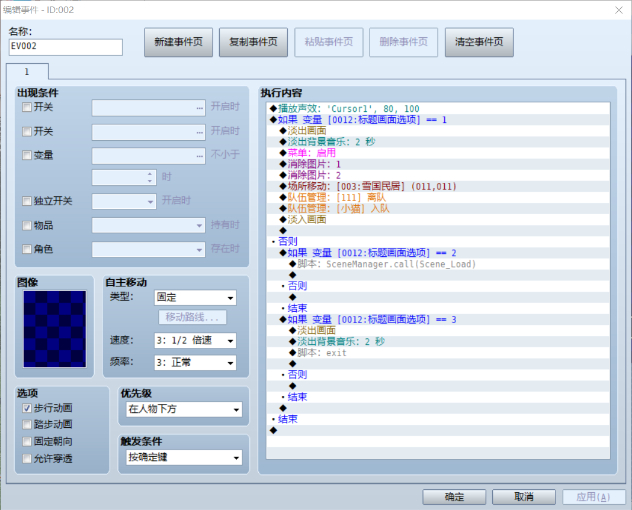Enable the first 开关 condition checkbox
632x510 pixels.
(27, 108)
